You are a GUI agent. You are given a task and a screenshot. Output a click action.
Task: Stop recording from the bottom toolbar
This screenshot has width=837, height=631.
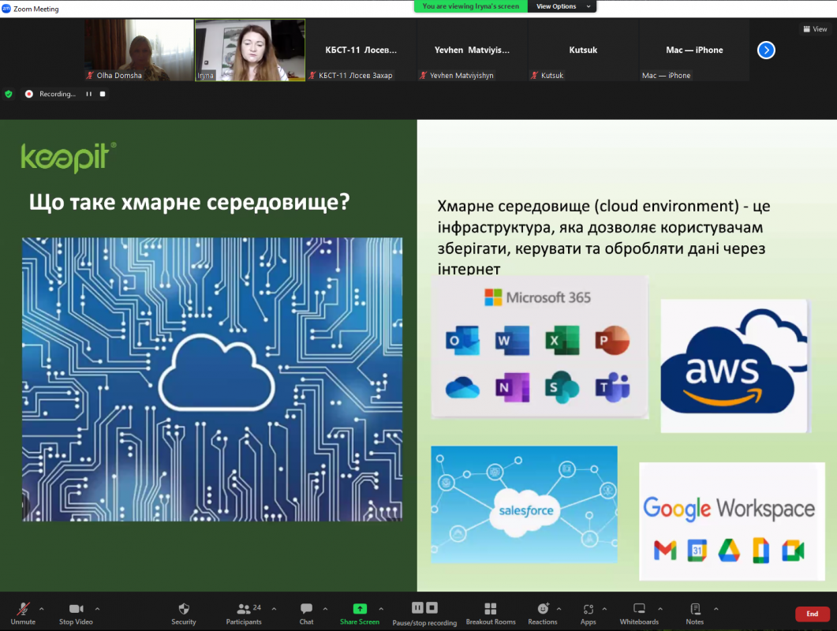point(432,607)
